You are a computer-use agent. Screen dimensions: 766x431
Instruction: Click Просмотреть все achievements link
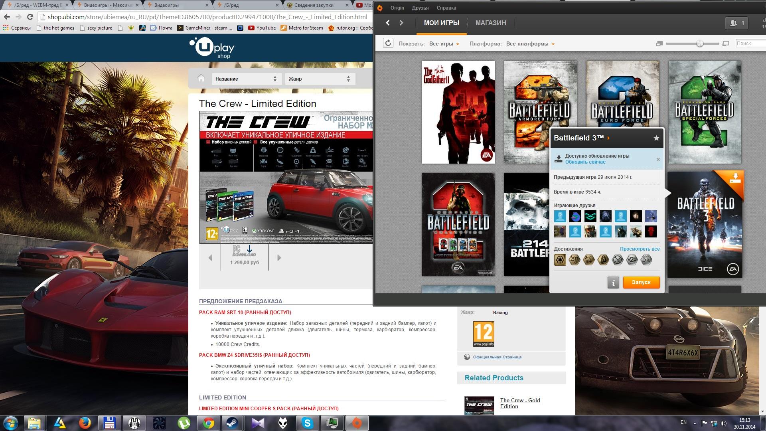(640, 249)
